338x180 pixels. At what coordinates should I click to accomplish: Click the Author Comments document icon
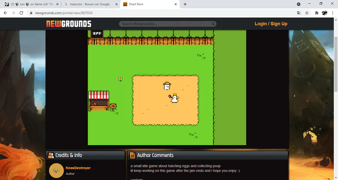point(133,155)
